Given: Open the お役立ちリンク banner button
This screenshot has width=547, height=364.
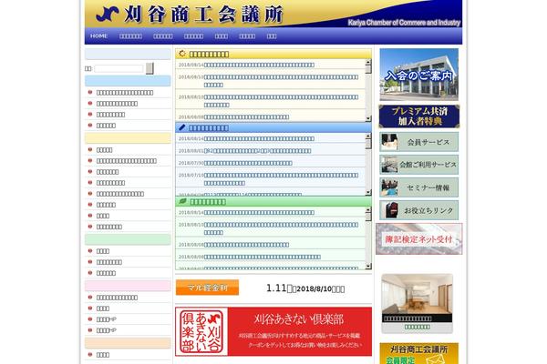Looking at the screenshot, I should click(x=419, y=210).
